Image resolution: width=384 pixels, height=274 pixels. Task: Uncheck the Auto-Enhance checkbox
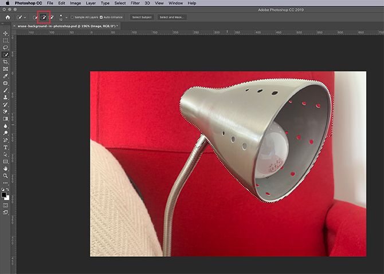[x=101, y=17]
